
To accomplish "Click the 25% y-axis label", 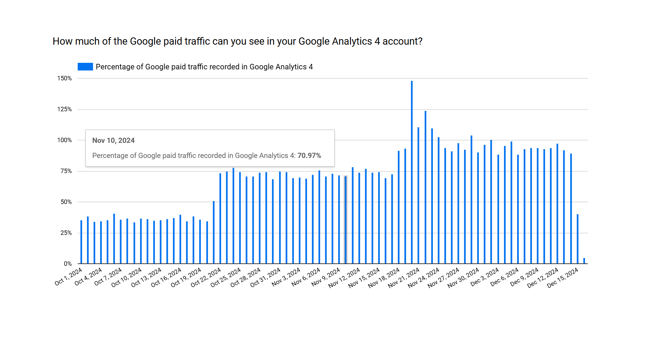I will [66, 233].
